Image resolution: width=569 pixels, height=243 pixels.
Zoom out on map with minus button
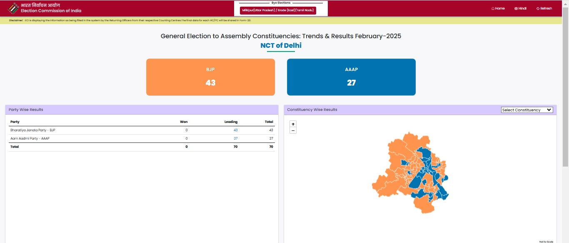point(293,130)
